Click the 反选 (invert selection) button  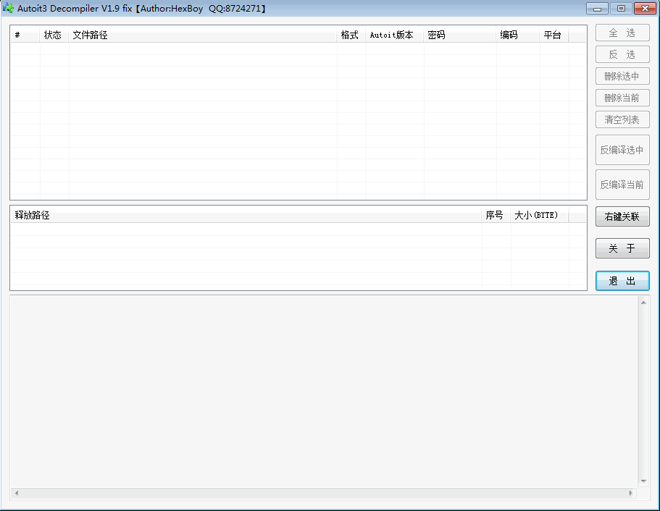coord(622,54)
